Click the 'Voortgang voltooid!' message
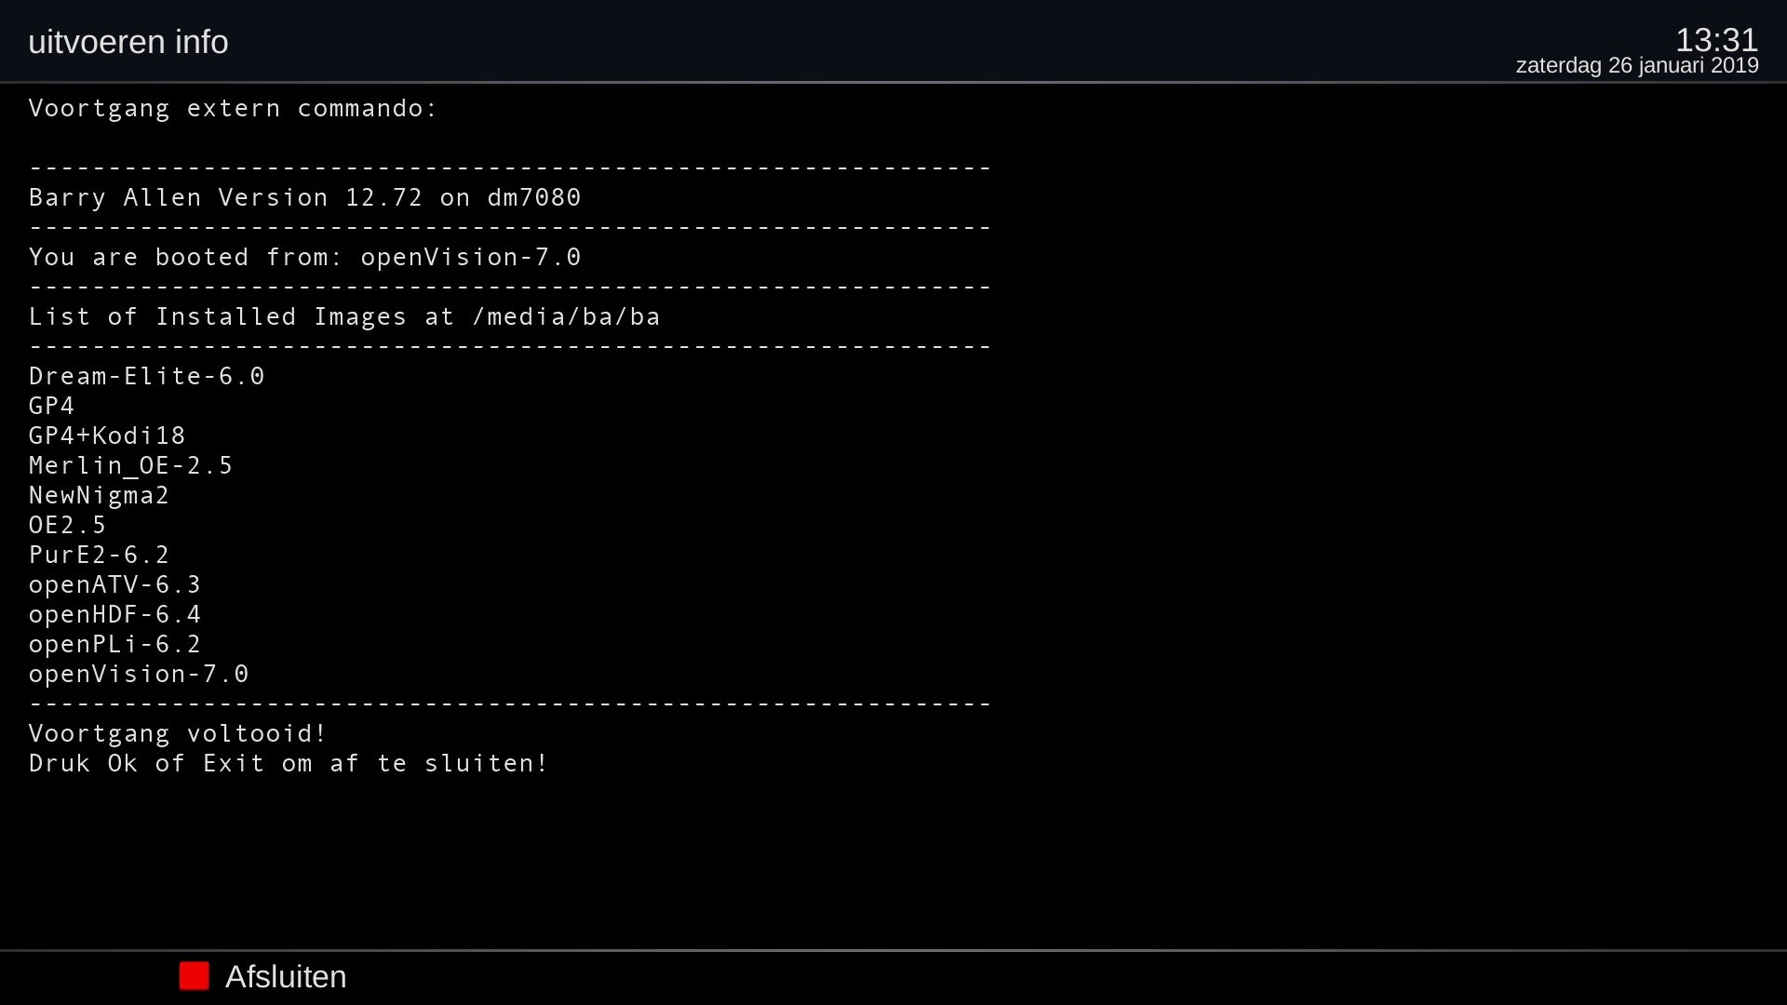This screenshot has height=1005, width=1787. (x=178, y=734)
